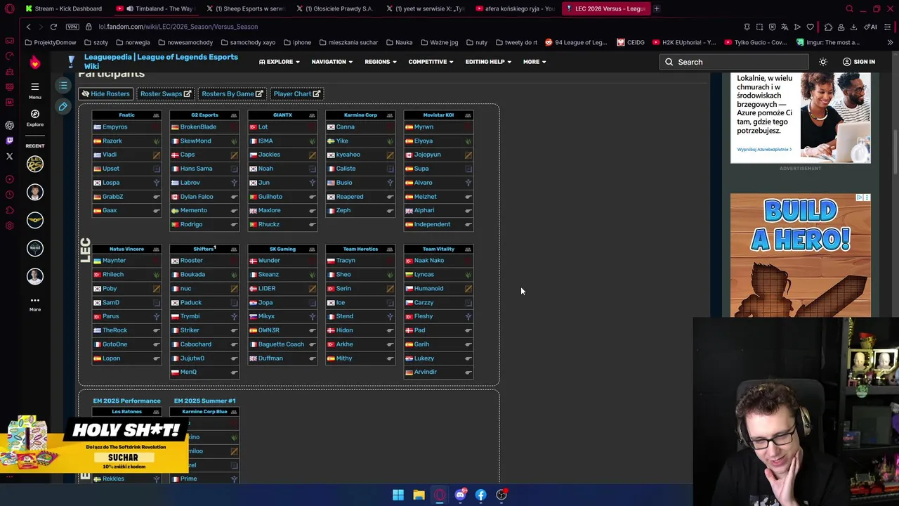Open the X icon in browser sidebar

pyautogui.click(x=9, y=156)
